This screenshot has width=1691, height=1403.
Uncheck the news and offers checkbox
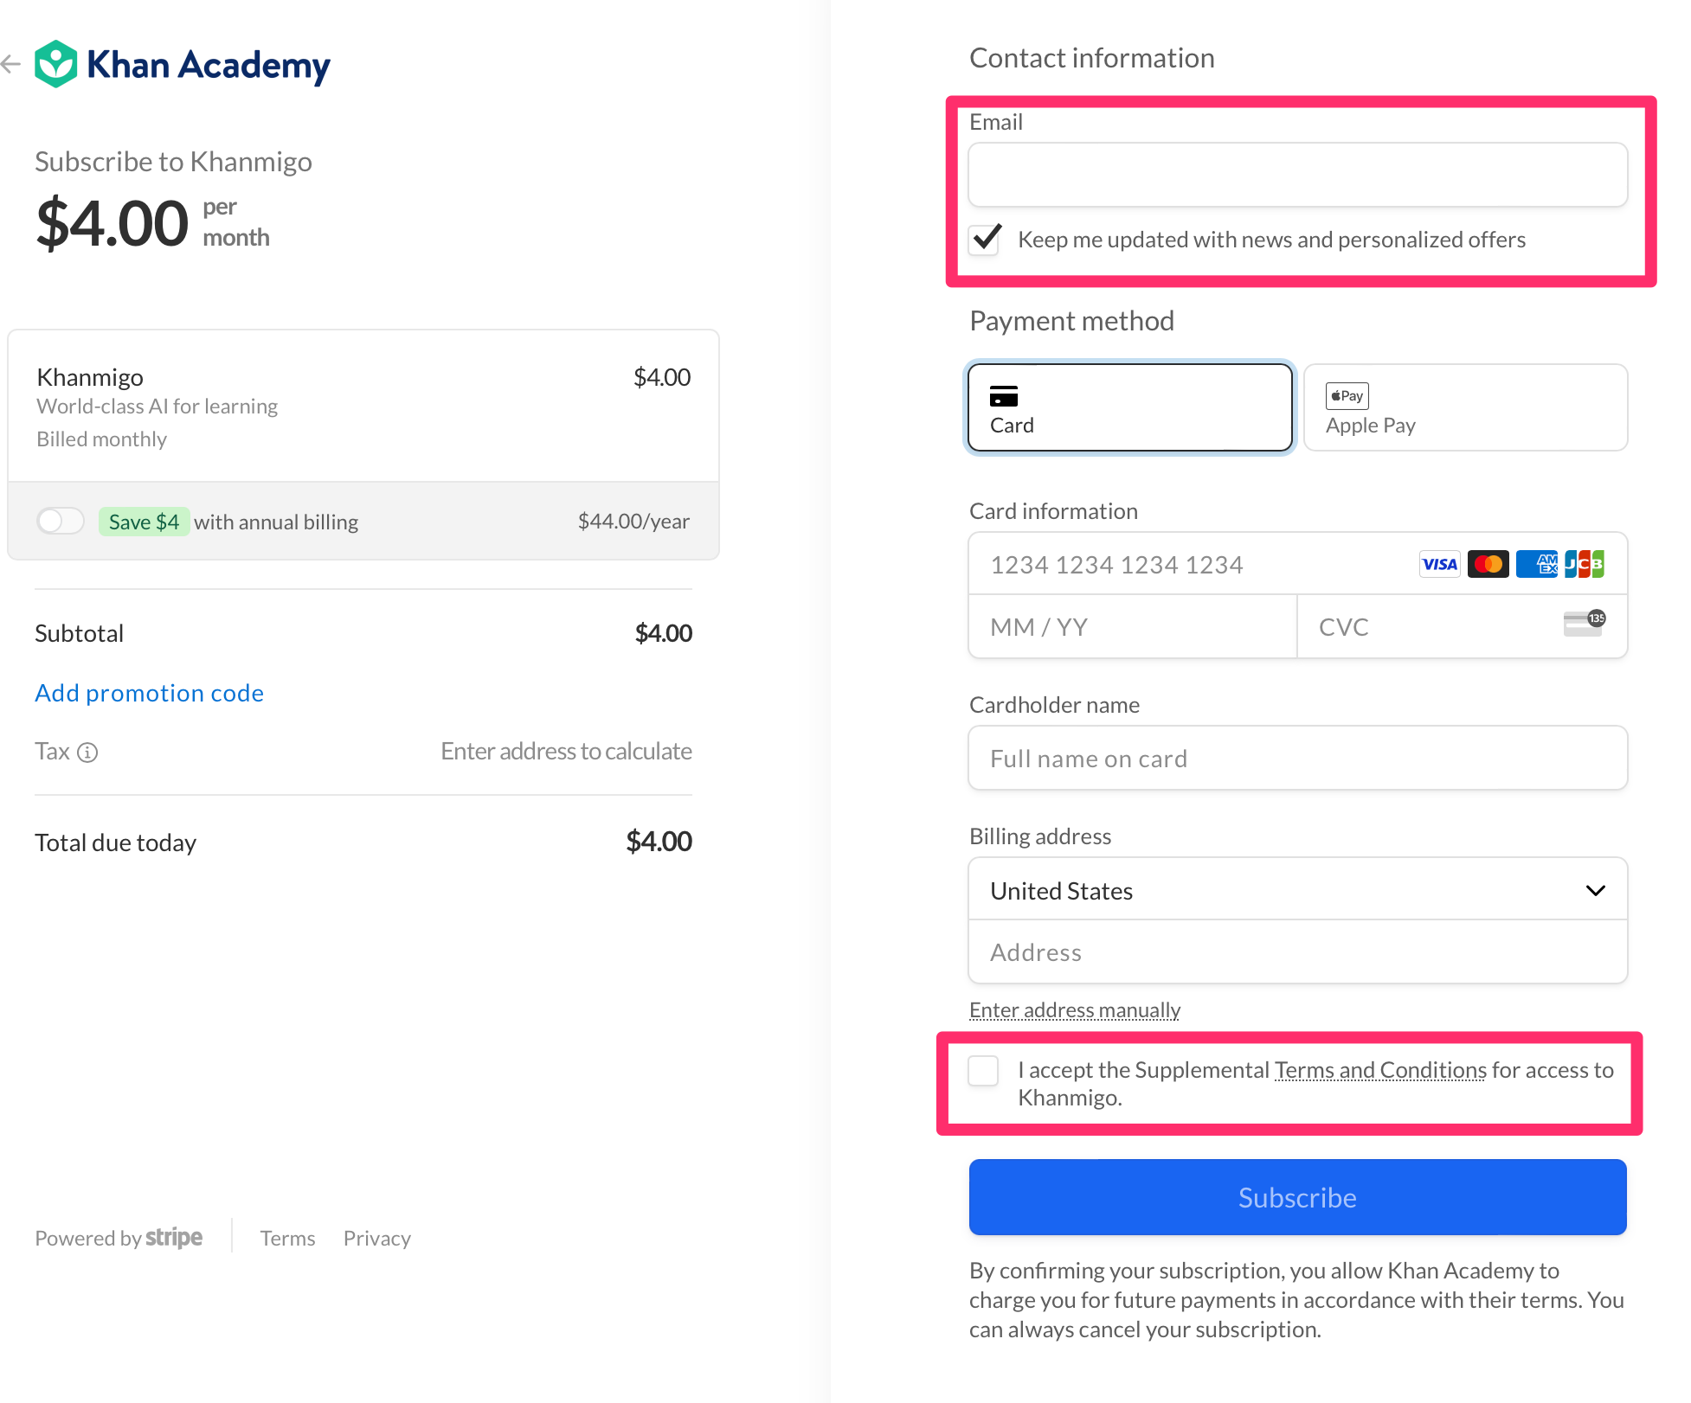coord(985,240)
